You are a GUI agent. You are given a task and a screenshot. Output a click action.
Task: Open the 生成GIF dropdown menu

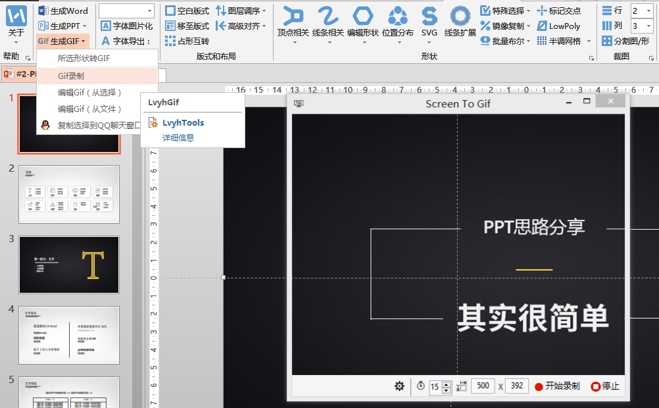tap(62, 41)
